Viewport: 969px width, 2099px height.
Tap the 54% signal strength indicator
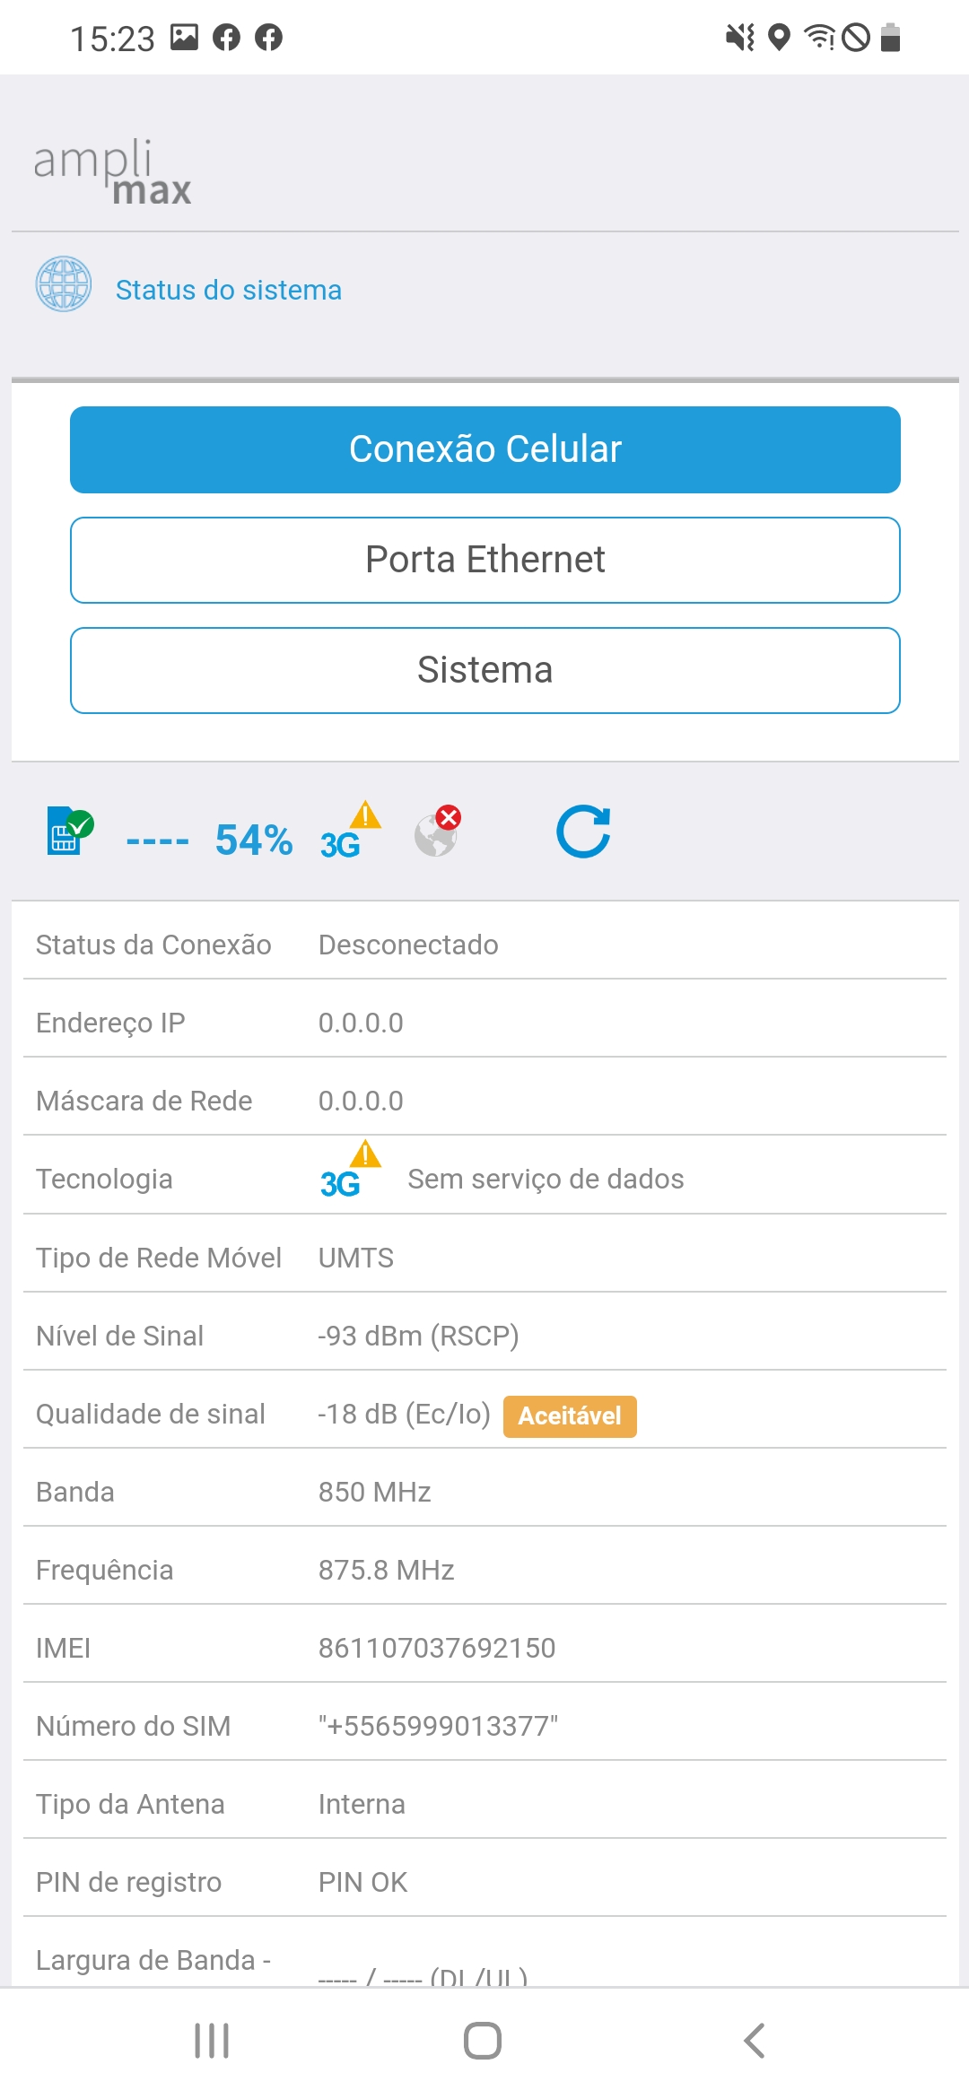pos(254,840)
